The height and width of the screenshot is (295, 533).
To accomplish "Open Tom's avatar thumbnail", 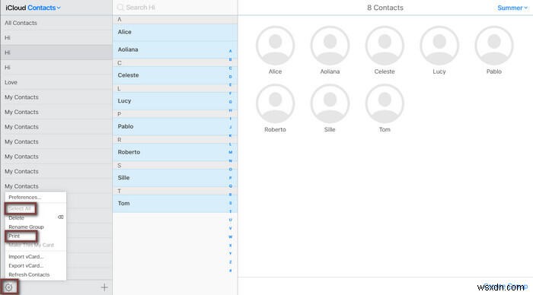I will 385,103.
